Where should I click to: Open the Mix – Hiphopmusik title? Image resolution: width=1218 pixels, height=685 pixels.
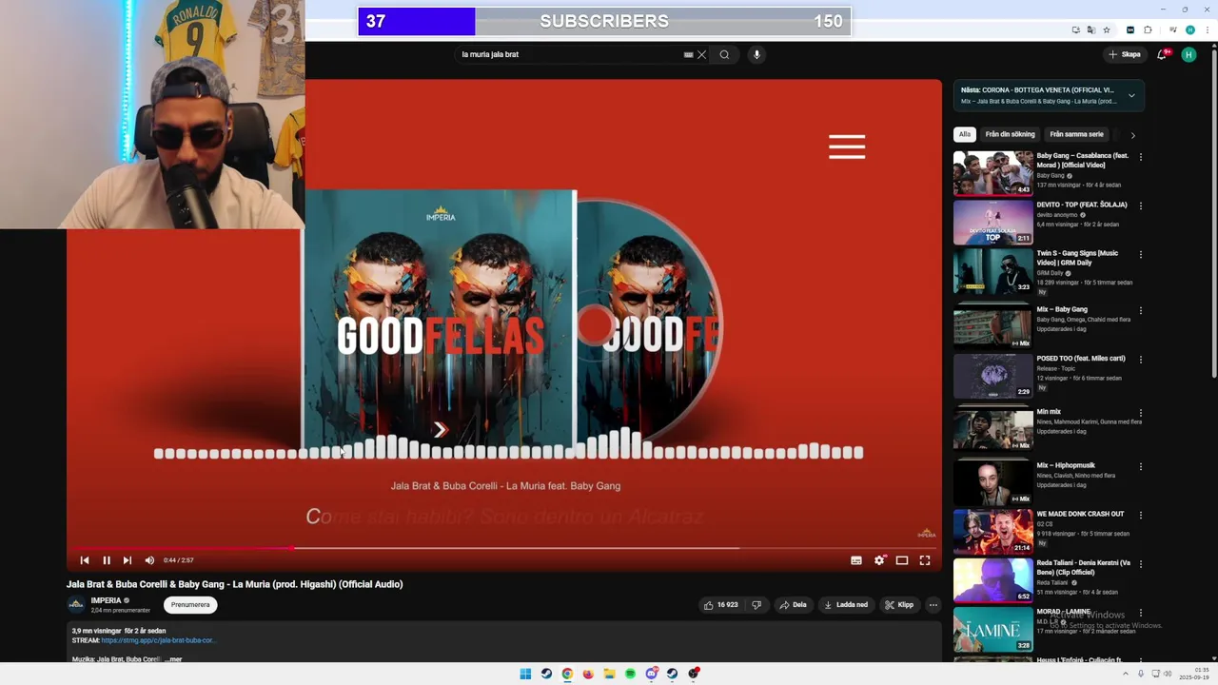click(x=1066, y=465)
